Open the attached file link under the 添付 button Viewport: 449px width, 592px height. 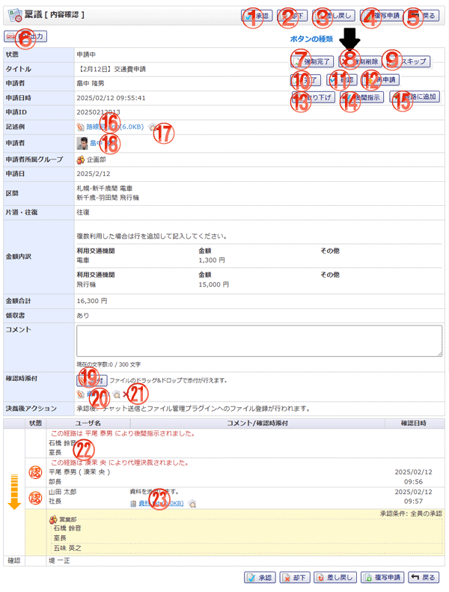tap(98, 394)
